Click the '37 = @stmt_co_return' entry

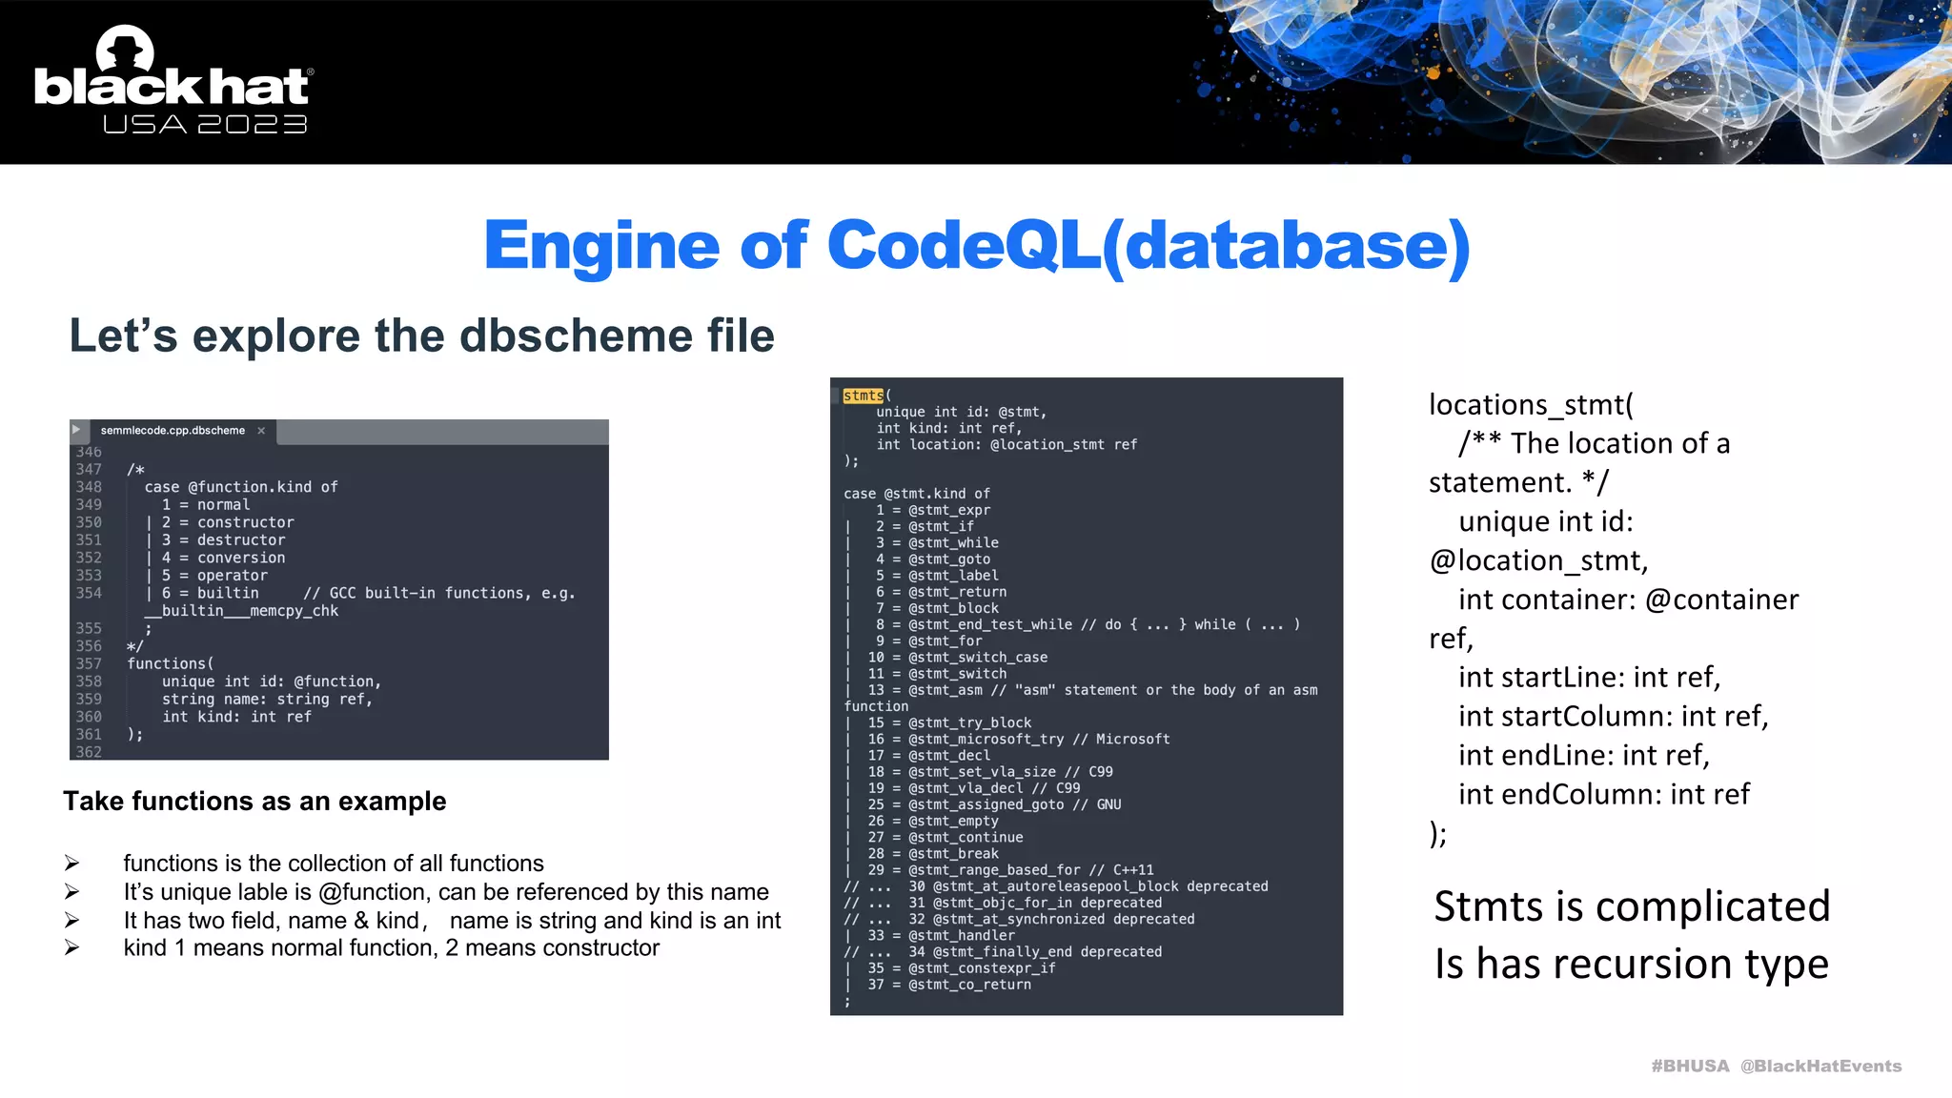coord(949,985)
